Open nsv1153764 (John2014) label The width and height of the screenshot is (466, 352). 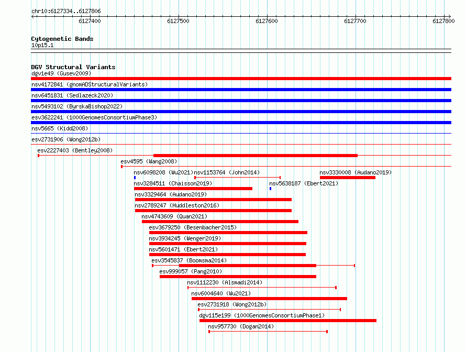[x=227, y=172]
